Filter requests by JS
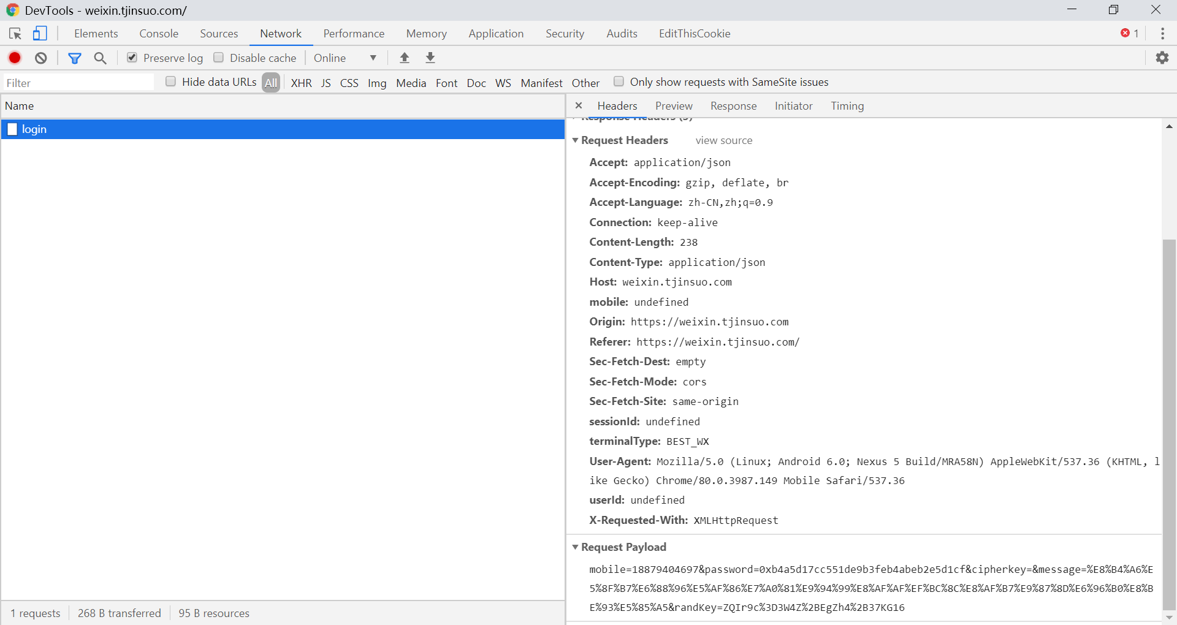This screenshot has width=1177, height=625. [x=326, y=83]
